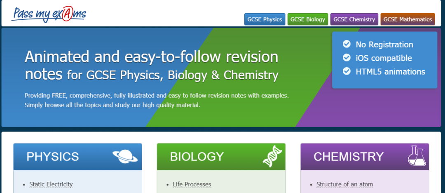Click the Saturn planet icon in Physics header
This screenshot has width=445, height=193.
[125, 157]
